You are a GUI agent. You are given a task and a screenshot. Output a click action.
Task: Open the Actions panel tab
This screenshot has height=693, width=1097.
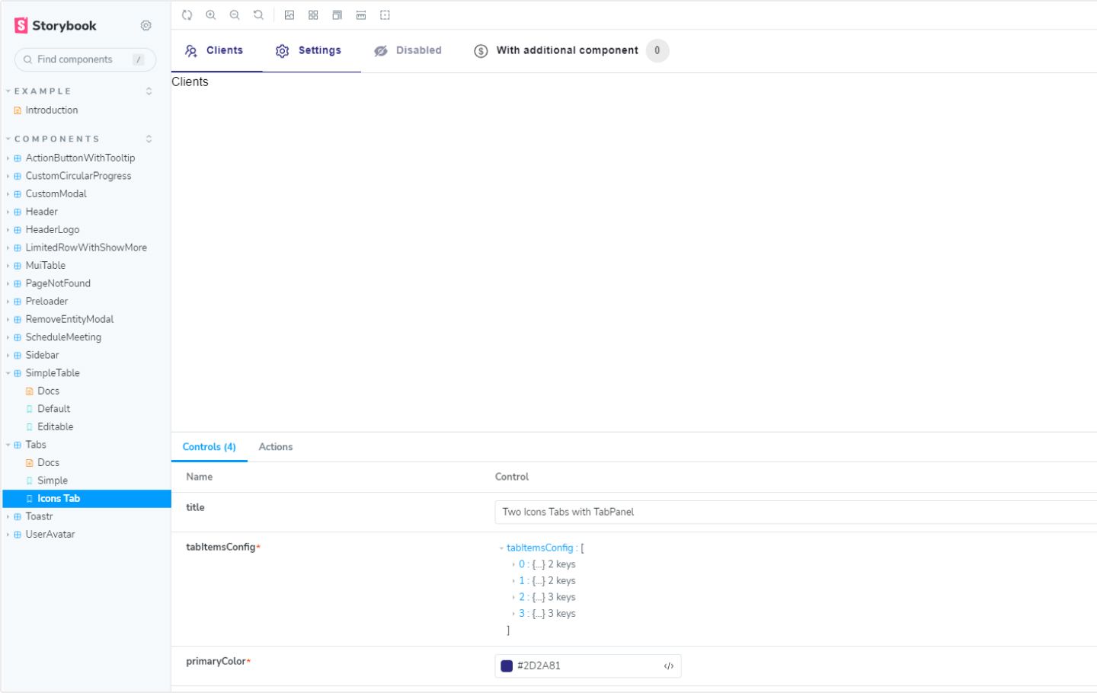[x=276, y=447]
